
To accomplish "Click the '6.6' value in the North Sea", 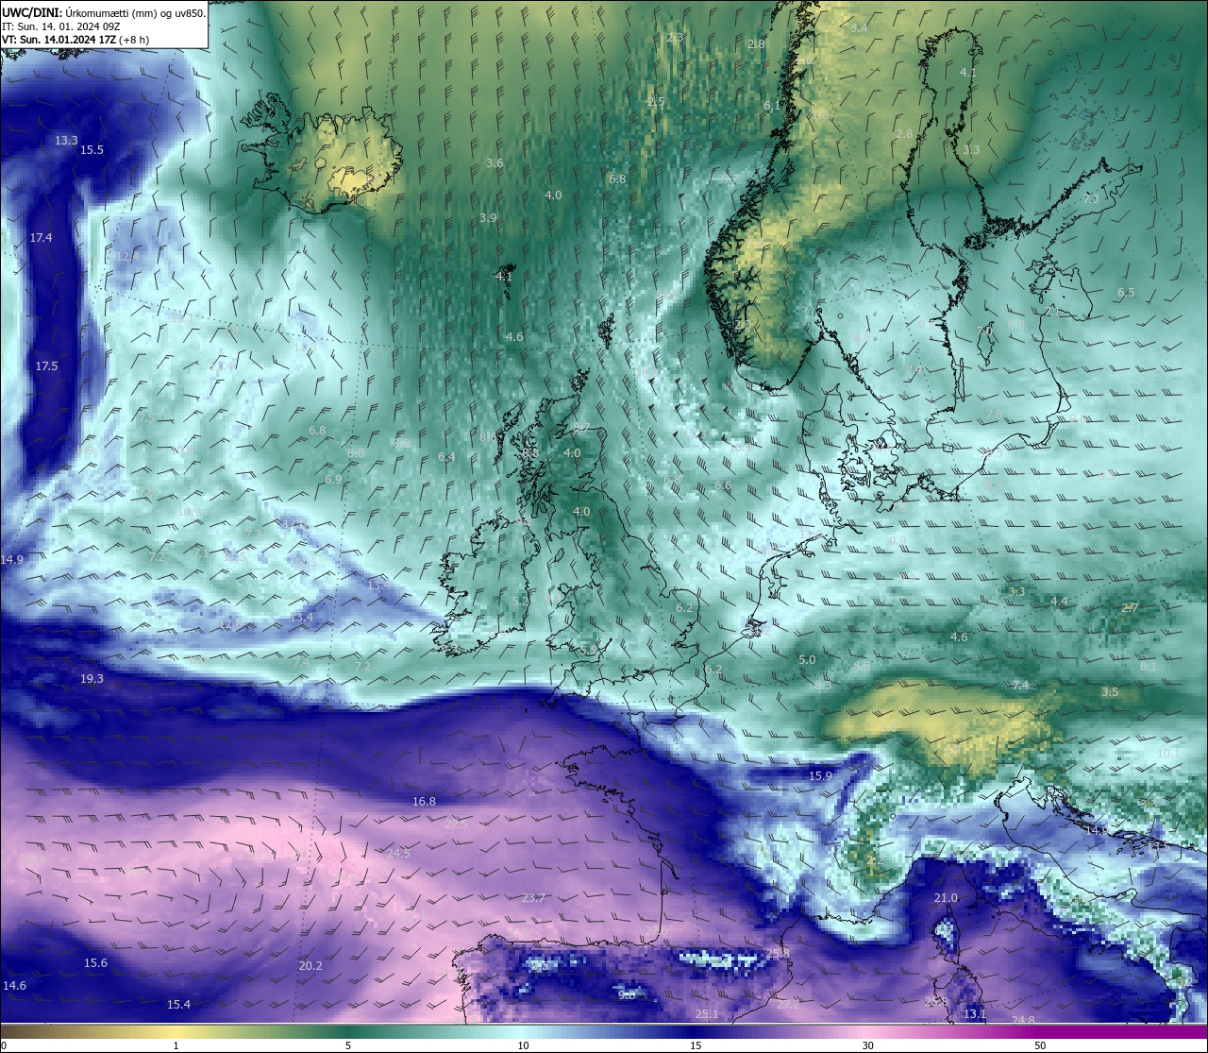I will pos(723,484).
